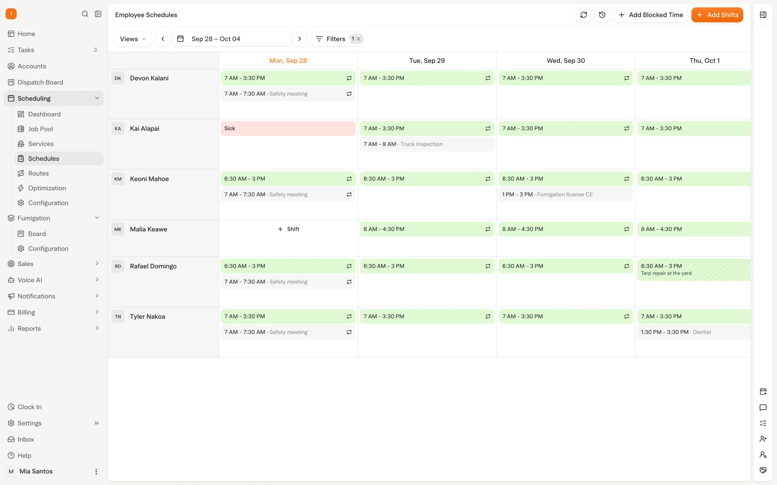777x485 pixels.
Task: Open Tyler Nakoa's Dentist block
Action: tap(694, 332)
